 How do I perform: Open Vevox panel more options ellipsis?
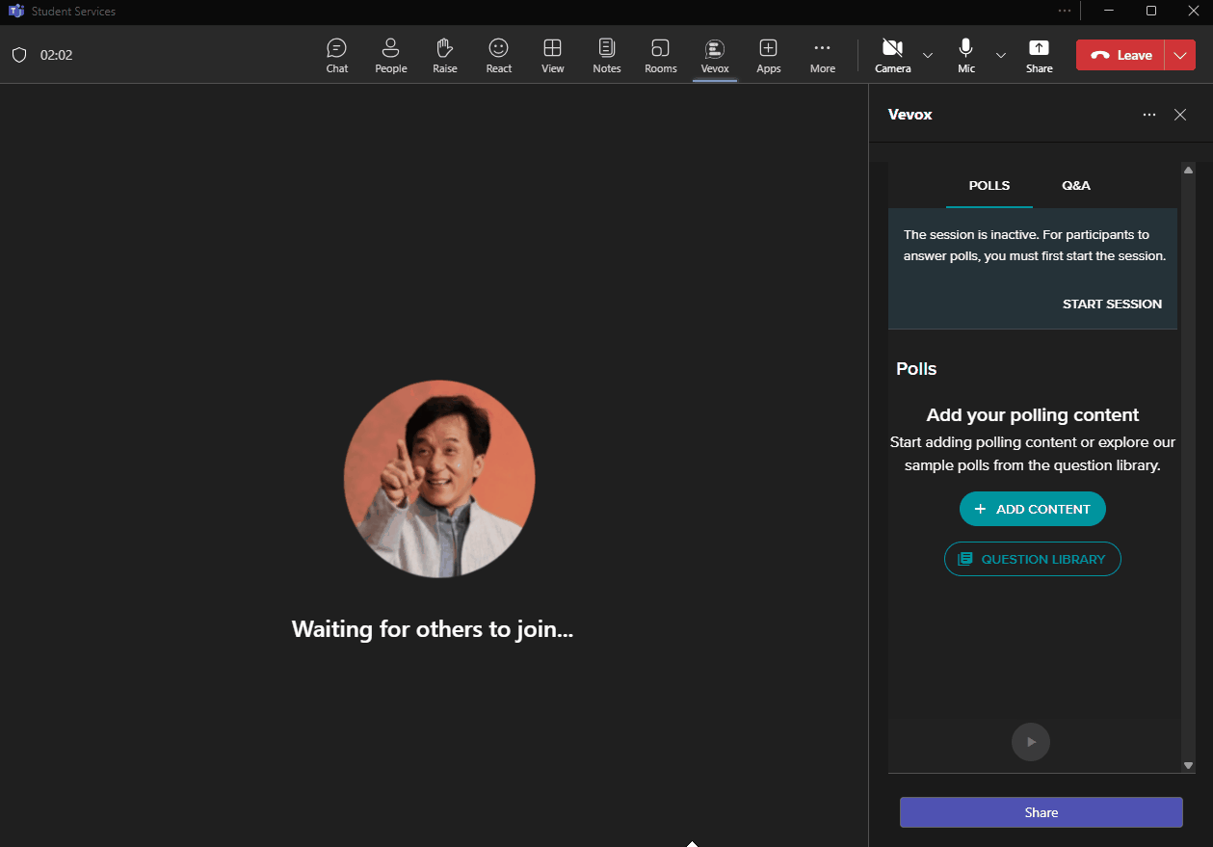[x=1149, y=115]
